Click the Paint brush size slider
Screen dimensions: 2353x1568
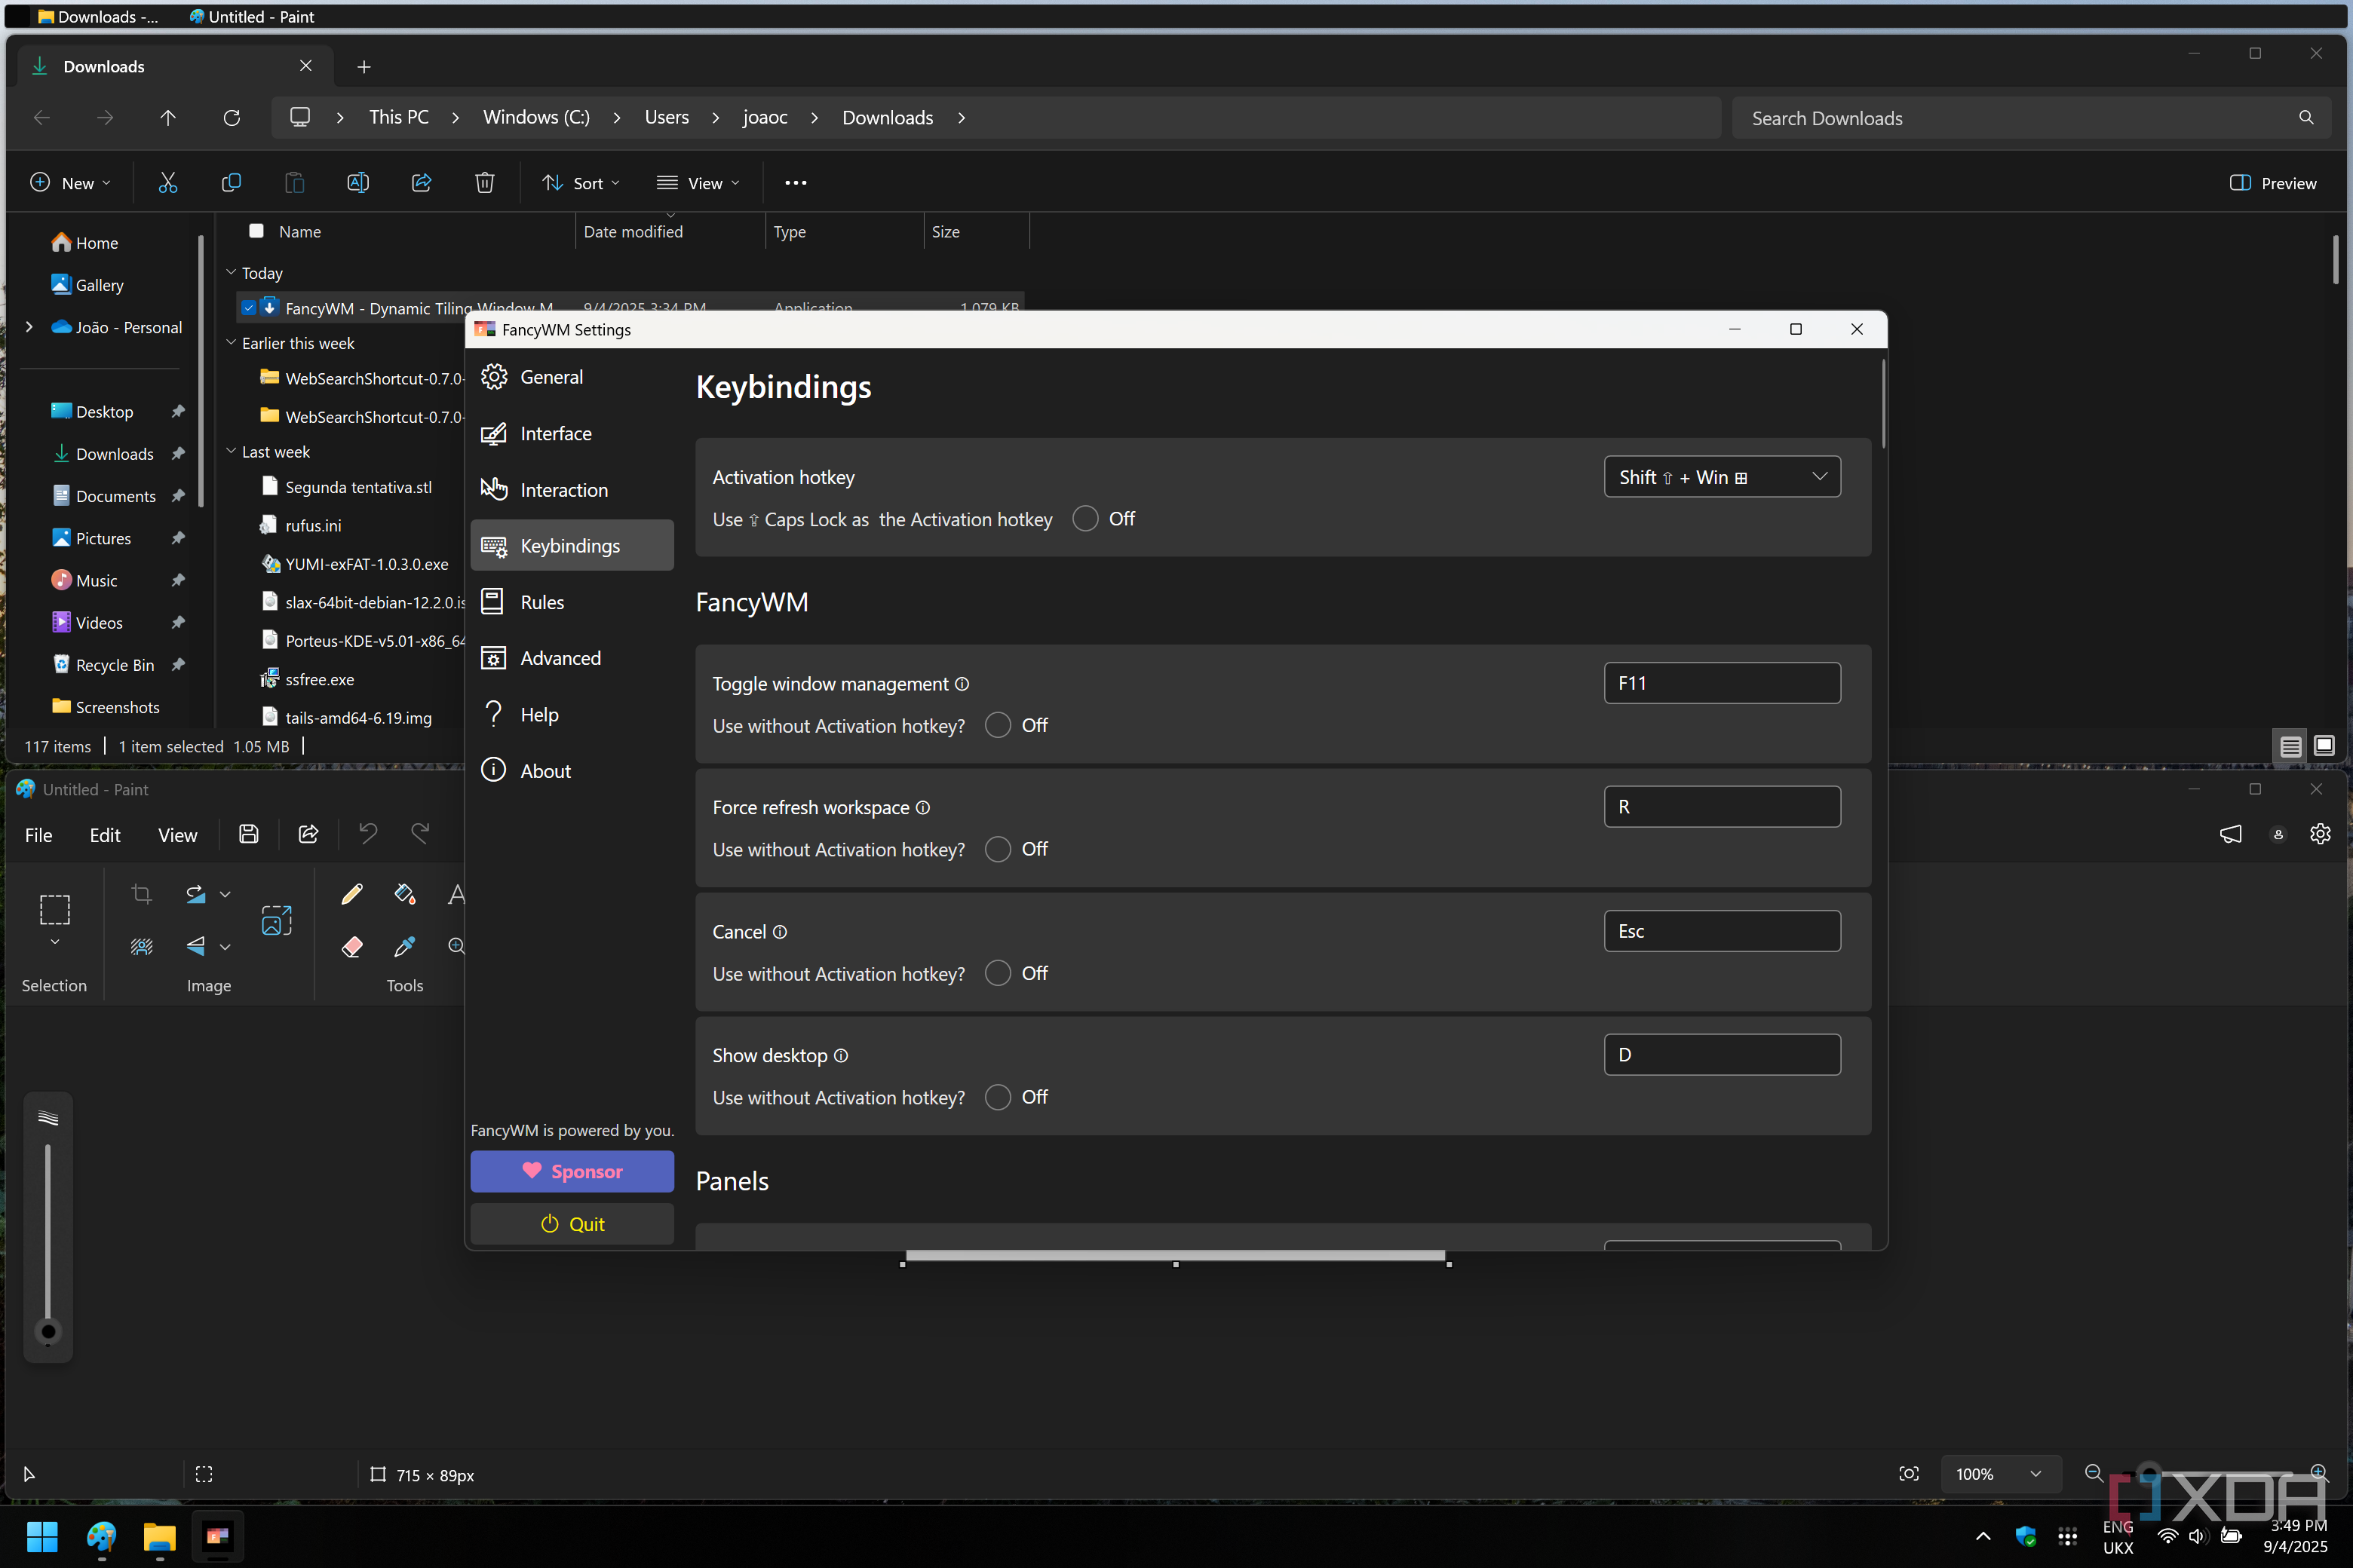pos(48,1237)
